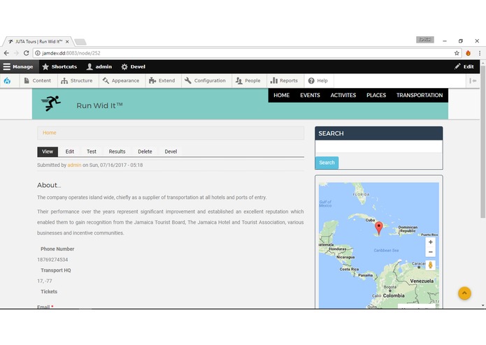486x345 pixels.
Task: Open Chrome three-dot menu
Action: (480, 53)
